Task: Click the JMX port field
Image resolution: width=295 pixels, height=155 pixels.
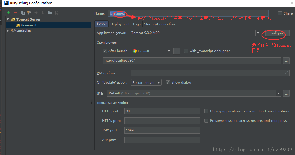Action: 162,130
